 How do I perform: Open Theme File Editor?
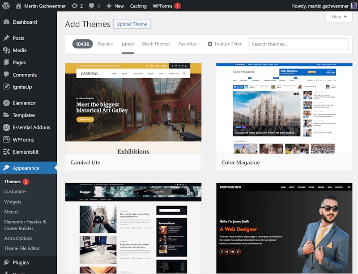(22, 249)
